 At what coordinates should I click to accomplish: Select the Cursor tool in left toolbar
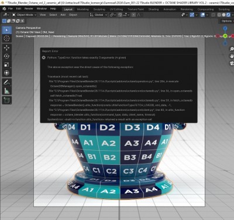pos(6,38)
